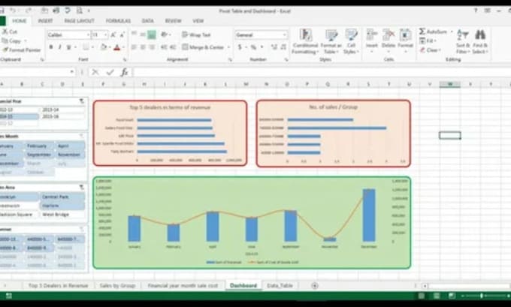Open Conditional Formatting

click(x=305, y=42)
